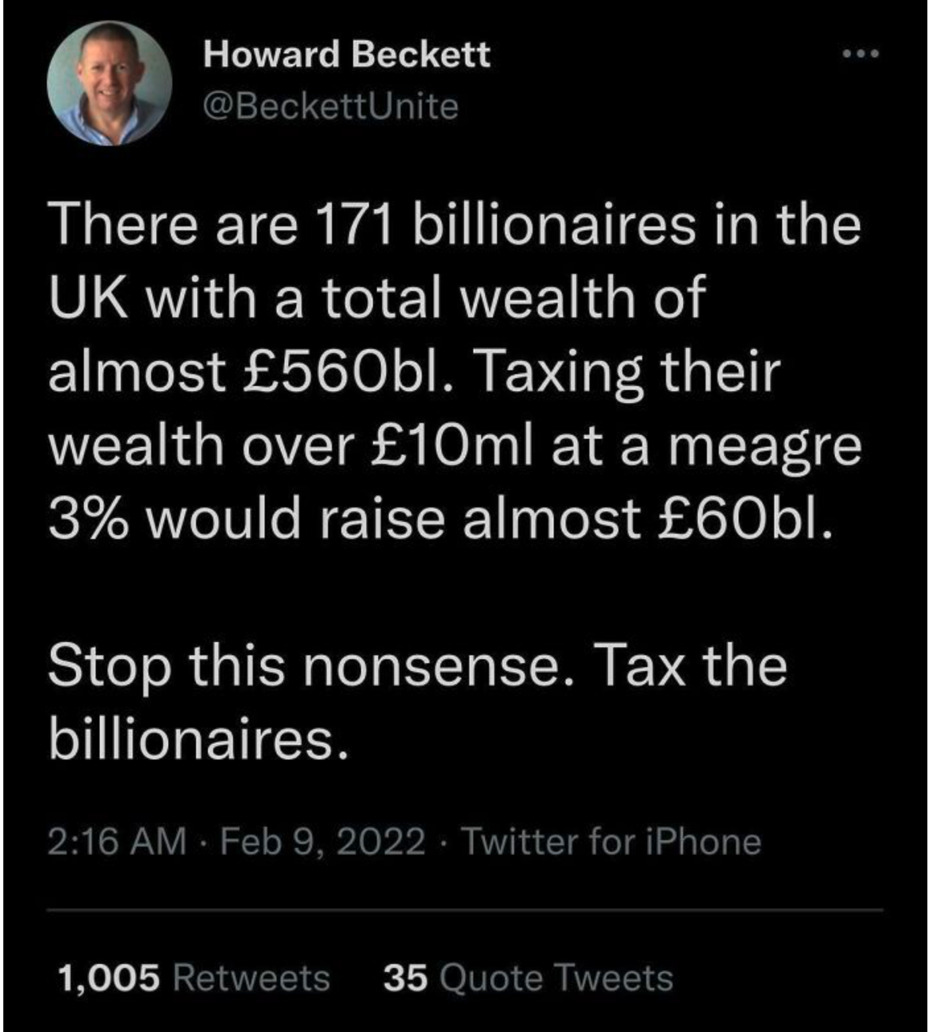The height and width of the screenshot is (1032, 928).
Task: Click the 1,005 retweet count number
Action: pos(109,977)
